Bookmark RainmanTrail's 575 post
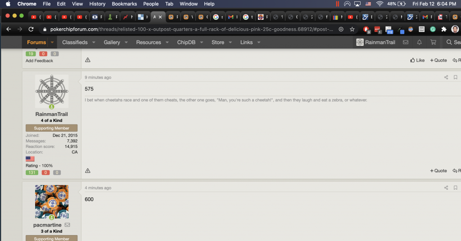This screenshot has width=461, height=241. tap(455, 77)
